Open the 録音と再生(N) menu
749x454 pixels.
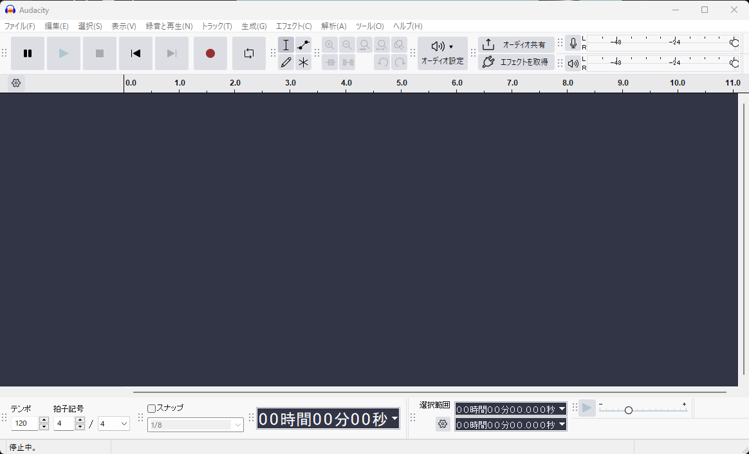pyautogui.click(x=169, y=26)
